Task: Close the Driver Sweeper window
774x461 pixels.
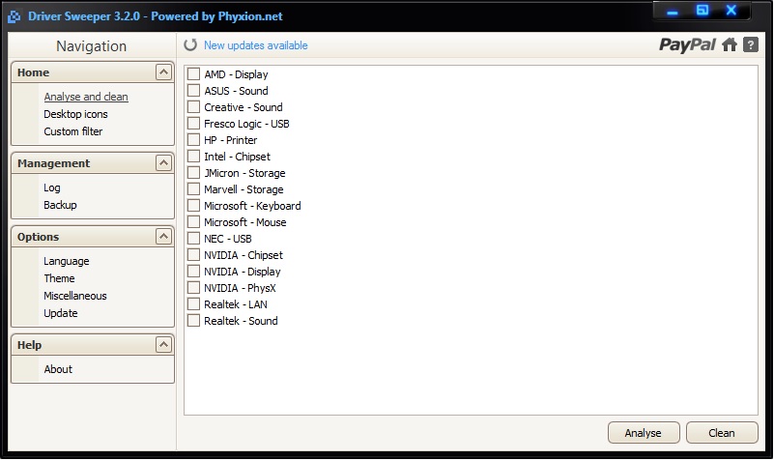Action: [731, 11]
